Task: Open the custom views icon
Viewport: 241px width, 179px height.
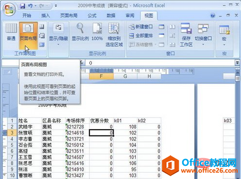Action: click(x=42, y=36)
